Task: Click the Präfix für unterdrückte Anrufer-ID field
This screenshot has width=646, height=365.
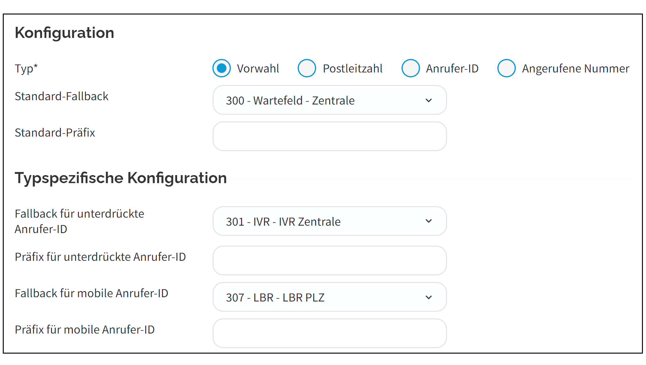Action: [329, 260]
